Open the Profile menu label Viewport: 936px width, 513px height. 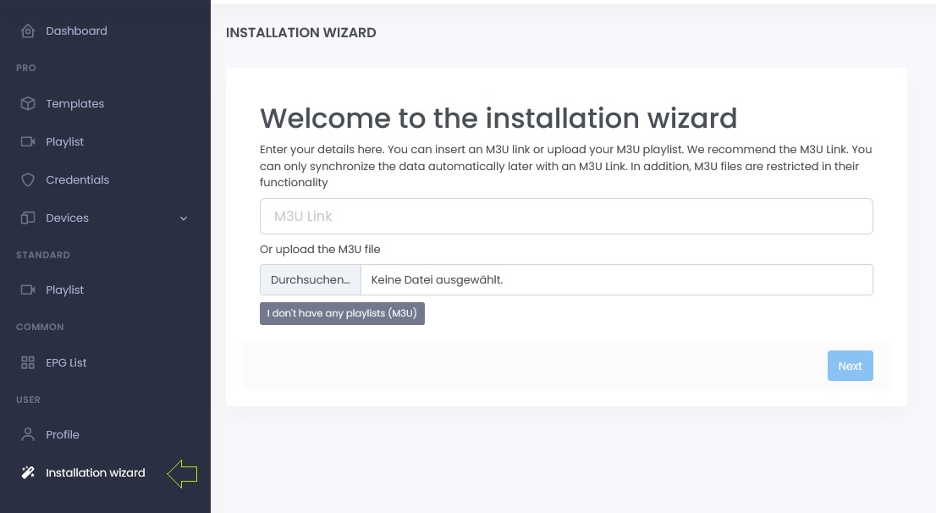[63, 435]
